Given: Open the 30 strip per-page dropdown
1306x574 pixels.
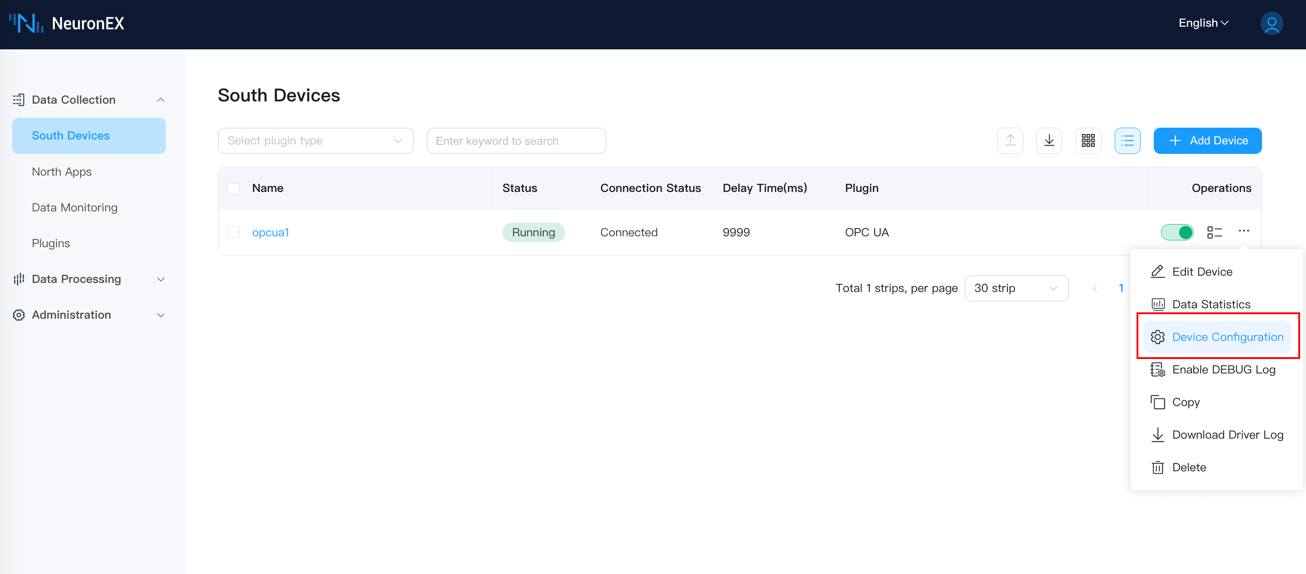Looking at the screenshot, I should pos(1016,288).
